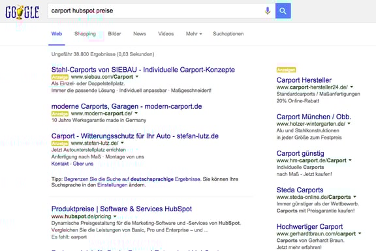Open Hochwertiger Carport sidebar ad

[309, 227]
